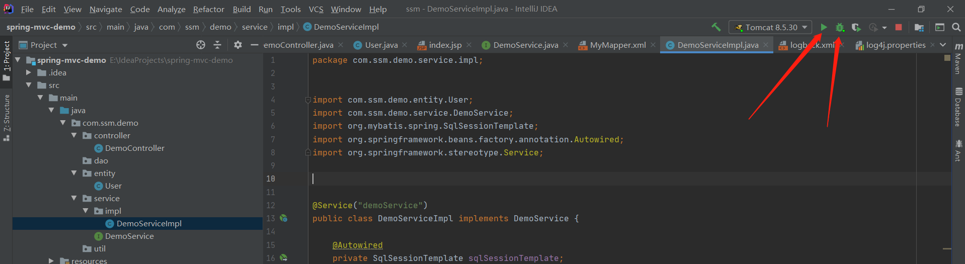Run Tomcat with the green play button

click(824, 27)
